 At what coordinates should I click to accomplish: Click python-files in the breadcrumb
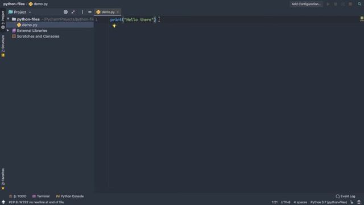(14, 4)
